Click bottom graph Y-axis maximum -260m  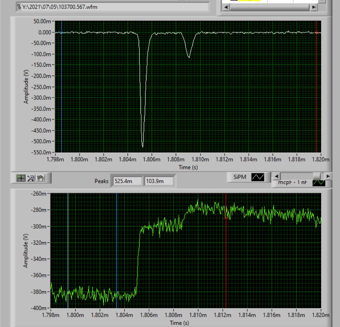point(39,194)
